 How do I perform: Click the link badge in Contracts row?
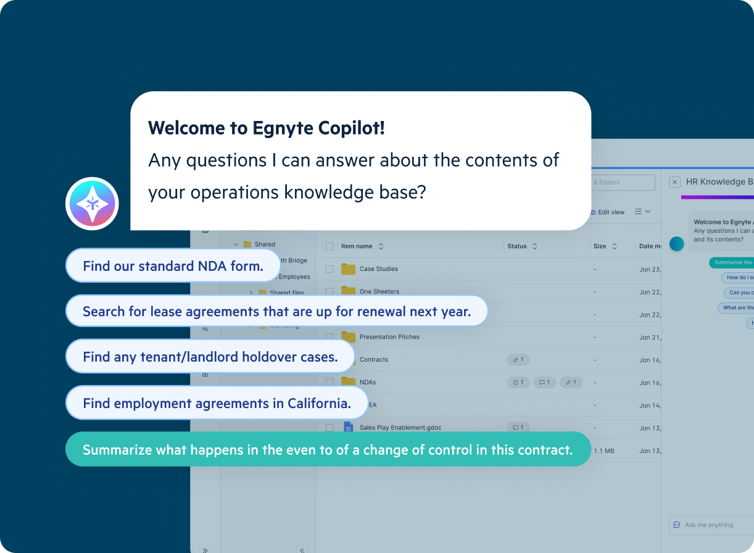click(x=518, y=360)
